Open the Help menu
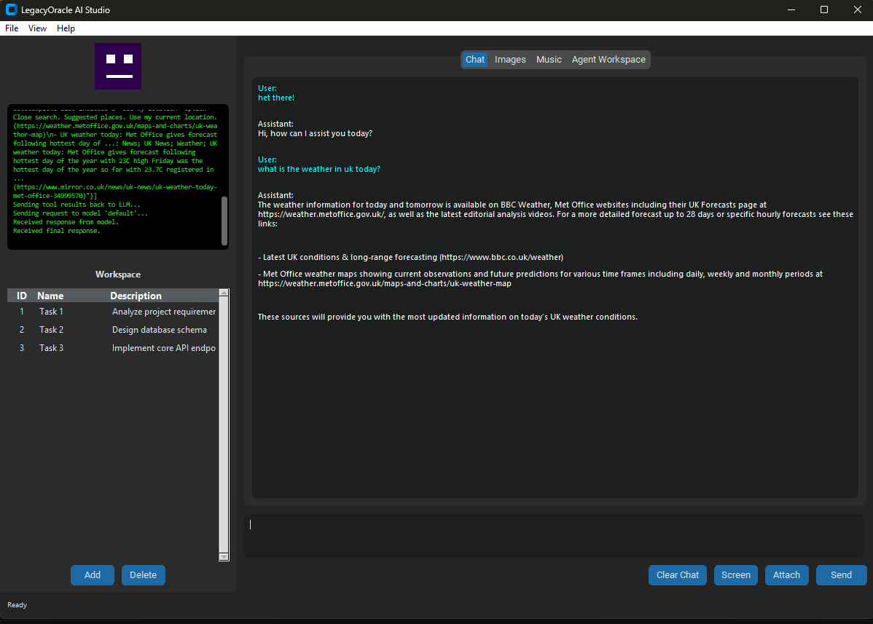 point(66,28)
